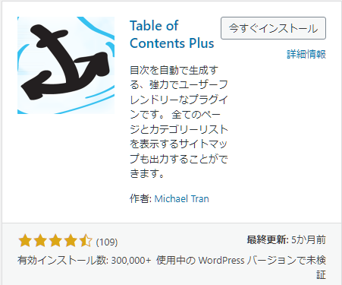
Task: Click the plugin description paragraph text
Action: pyautogui.click(x=179, y=122)
